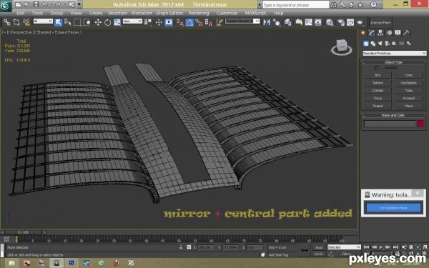This screenshot has height=268, width=429.
Task: Activate the Select and Rotate tool
Action: point(107,22)
